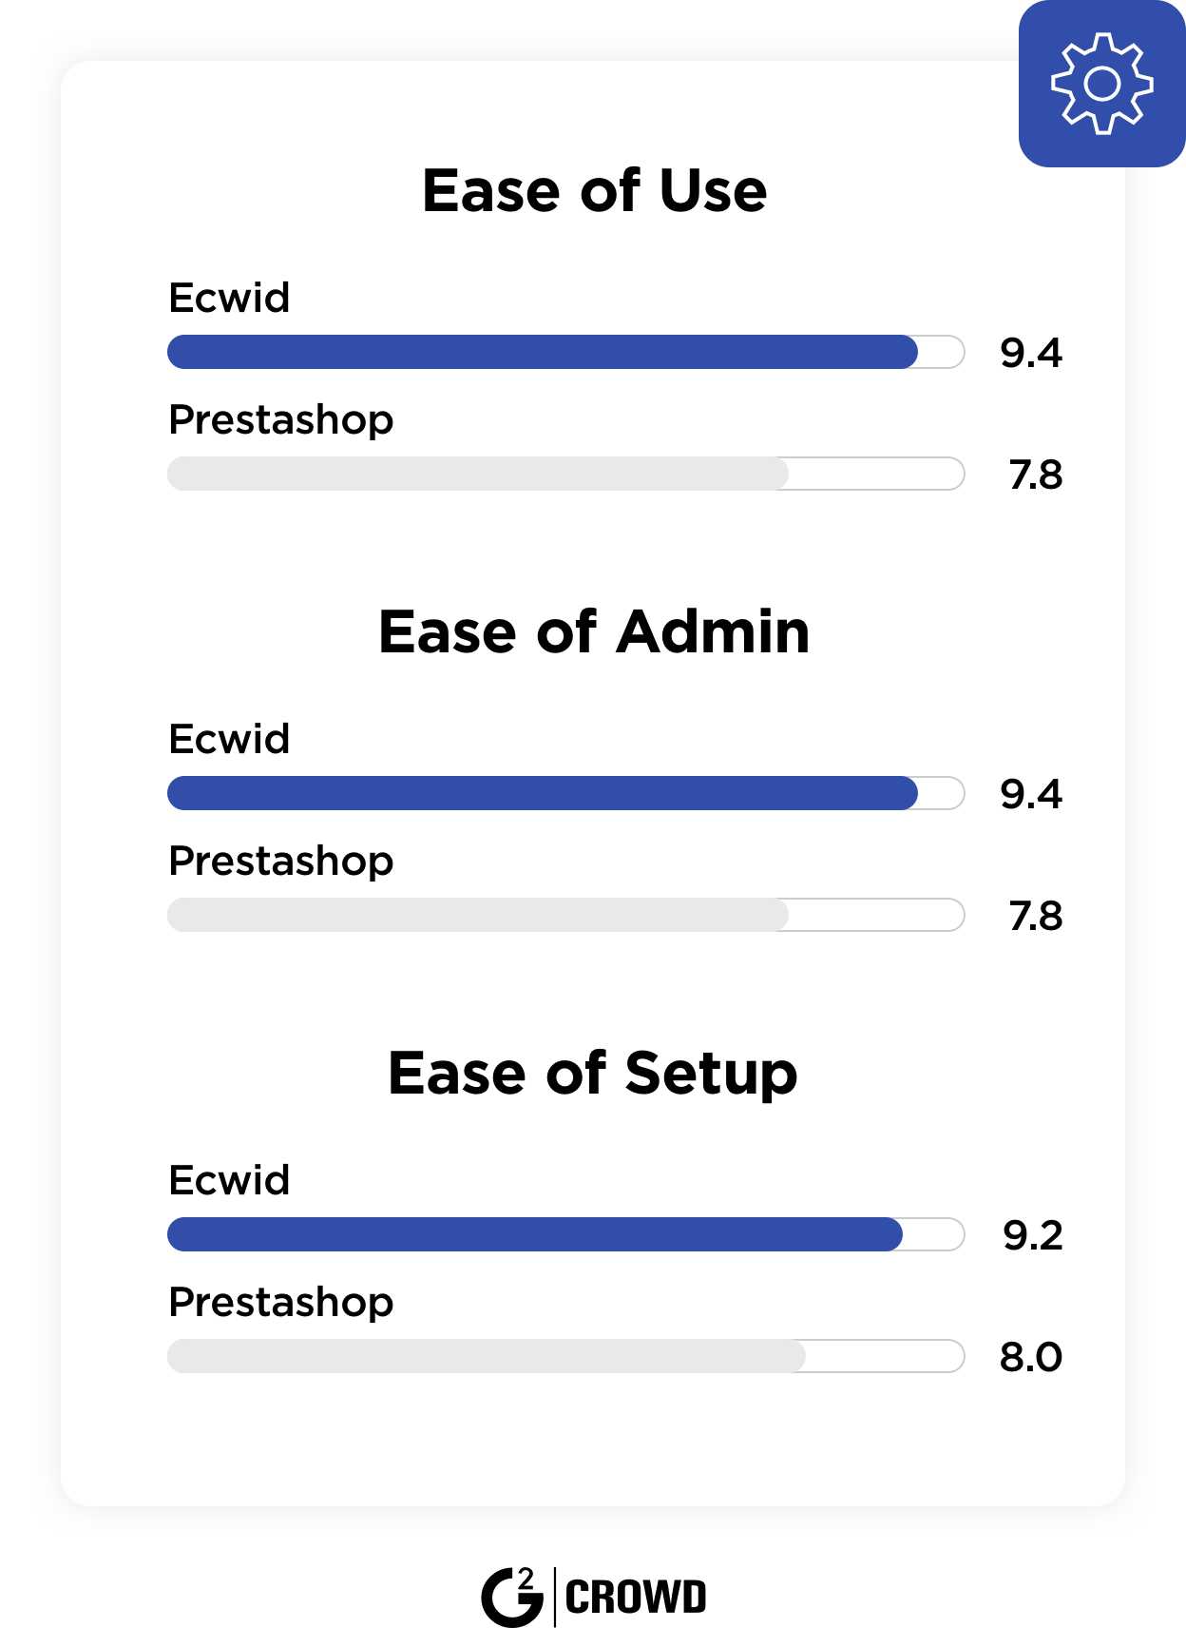Click the Ease of Setup heading
1186x1628 pixels.
tap(593, 1075)
